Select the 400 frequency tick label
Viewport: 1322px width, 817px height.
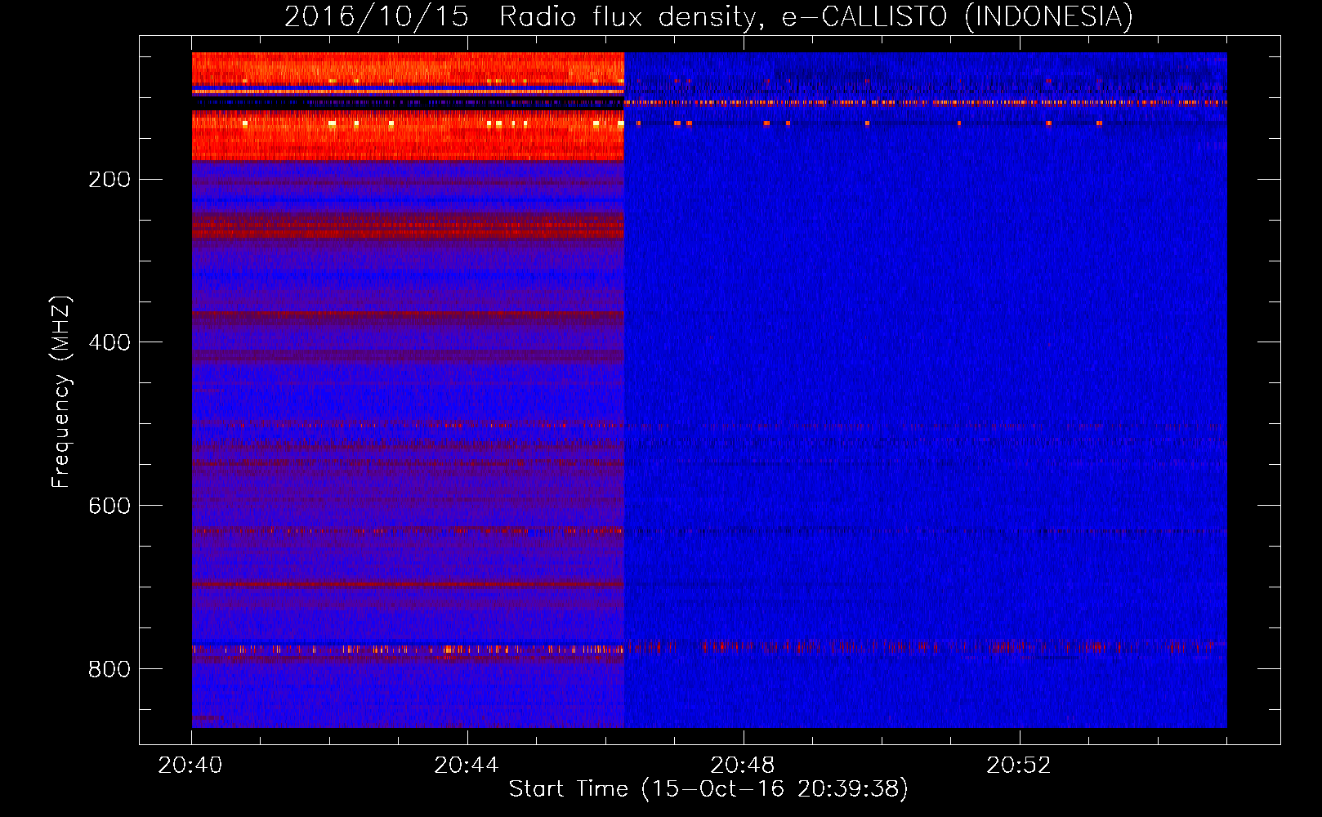pyautogui.click(x=109, y=343)
